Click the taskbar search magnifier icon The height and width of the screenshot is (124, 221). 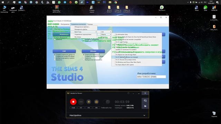click(x=8, y=2)
